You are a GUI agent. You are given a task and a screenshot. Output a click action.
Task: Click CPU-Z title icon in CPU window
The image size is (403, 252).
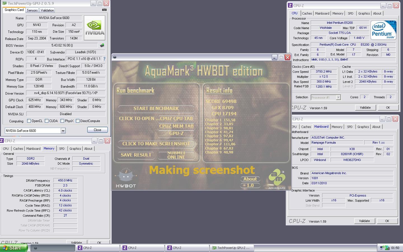pyautogui.click(x=290, y=5)
